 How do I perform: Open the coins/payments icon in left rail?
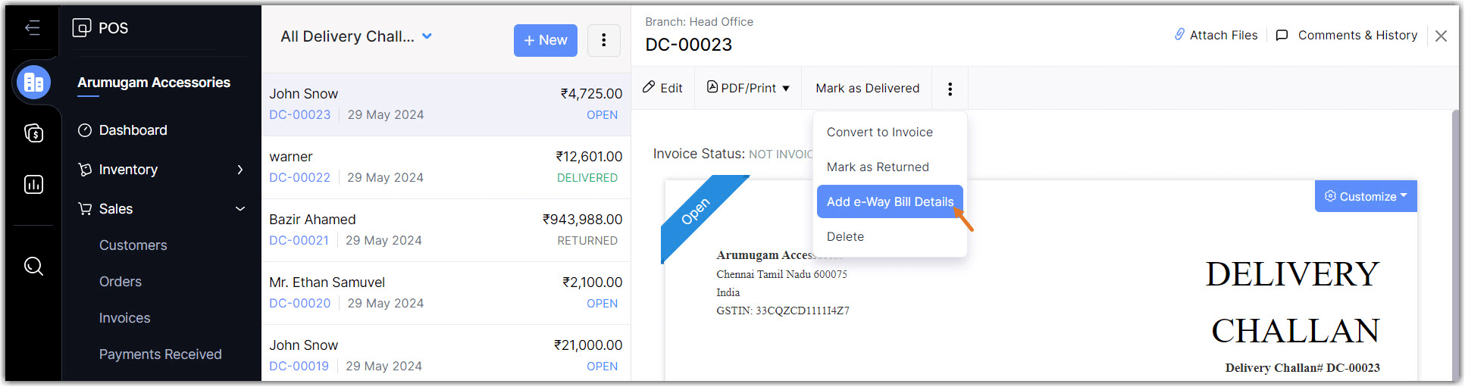[34, 133]
